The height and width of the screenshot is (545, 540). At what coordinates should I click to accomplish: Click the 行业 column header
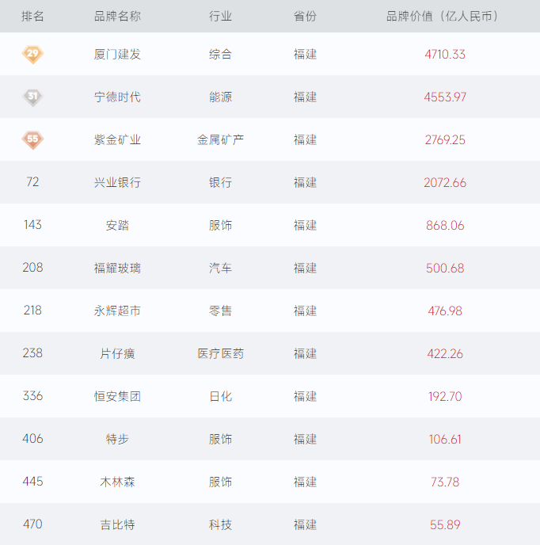tap(220, 17)
